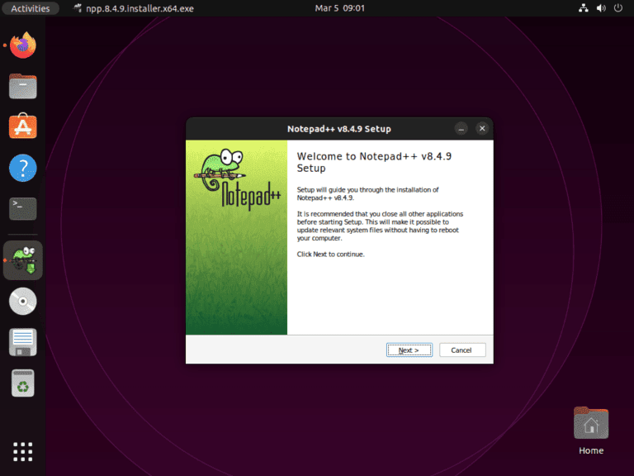Open the floppy text editor dock icon

tap(23, 342)
